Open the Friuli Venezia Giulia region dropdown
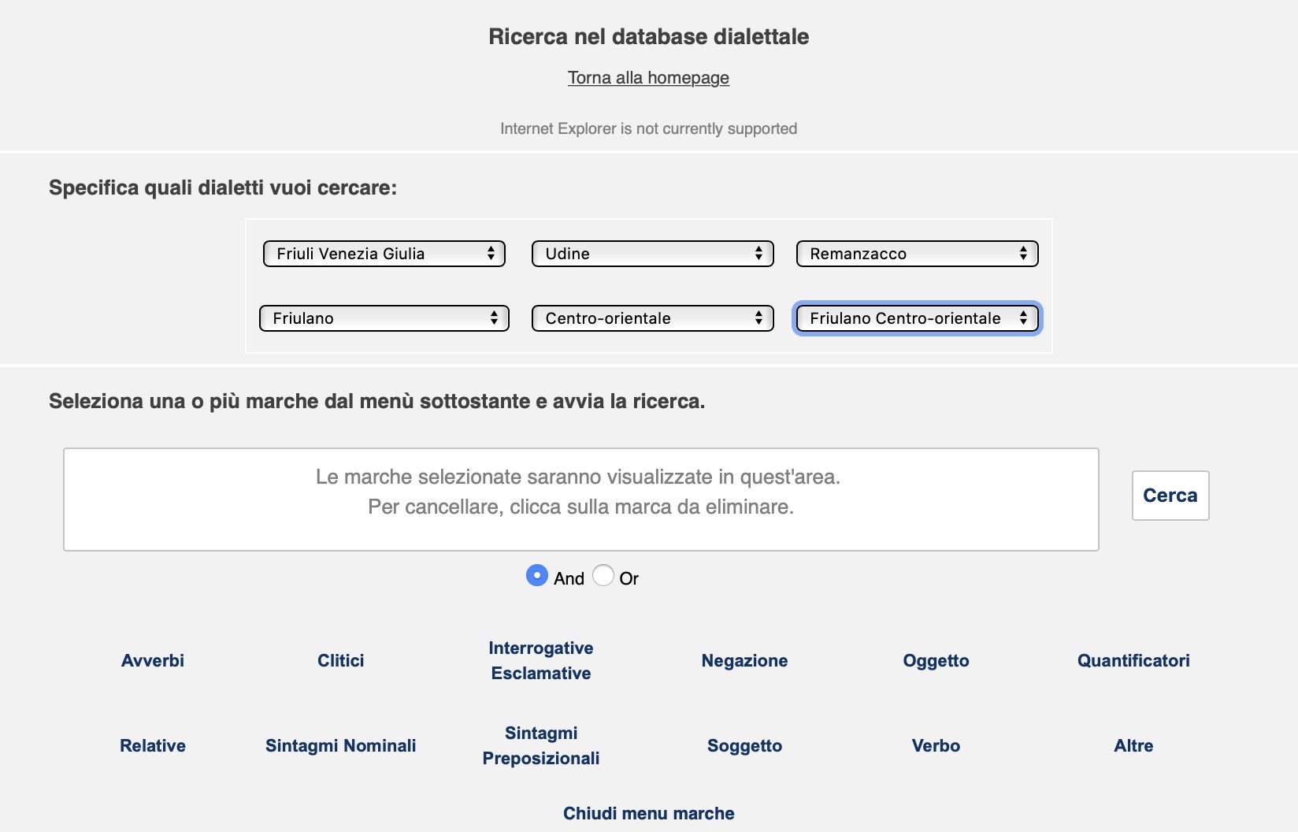 tap(384, 254)
